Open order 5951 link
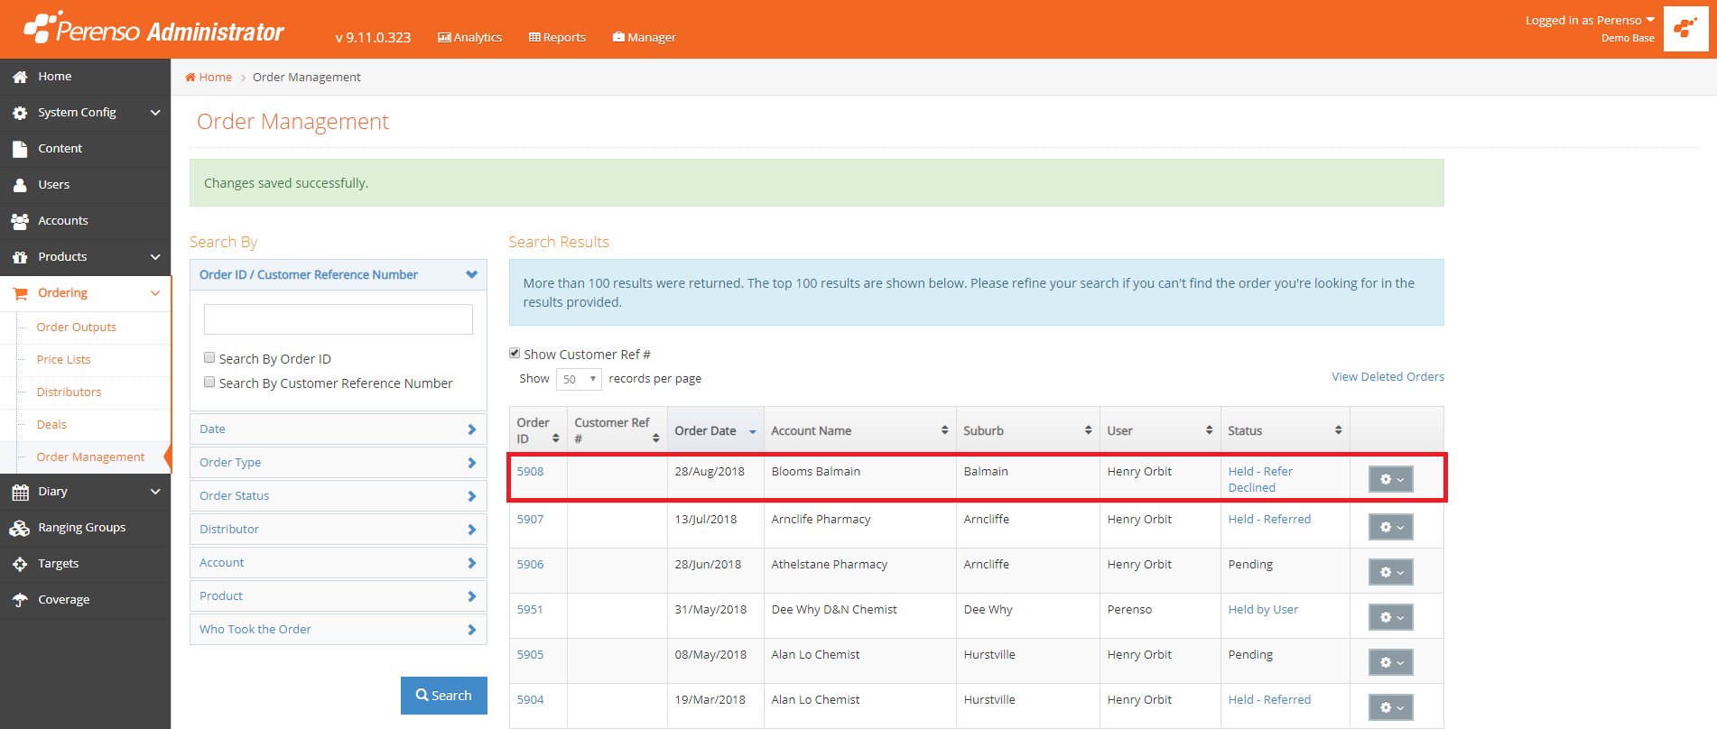 (x=530, y=610)
